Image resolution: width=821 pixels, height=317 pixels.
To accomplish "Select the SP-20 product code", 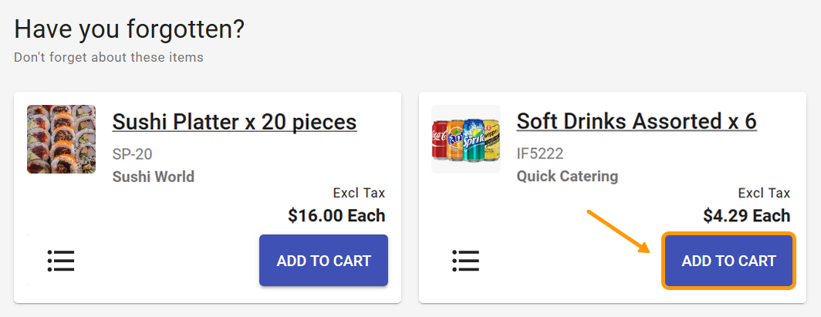I will tap(133, 153).
